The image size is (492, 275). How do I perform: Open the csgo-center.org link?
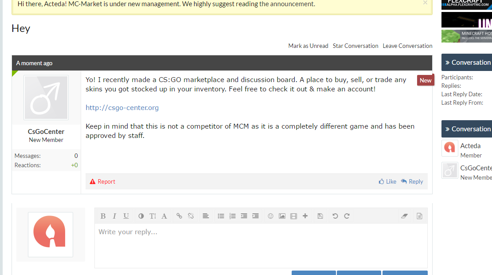tap(122, 108)
